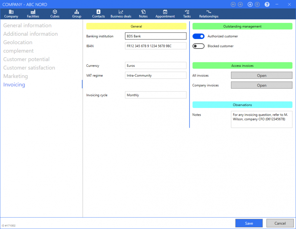Minimize the company window
296x229 pixels.
tap(277, 4)
